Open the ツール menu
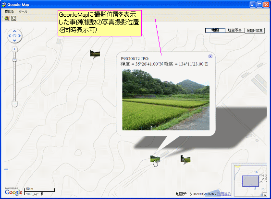This screenshot has width=271, height=199. (x=23, y=11)
